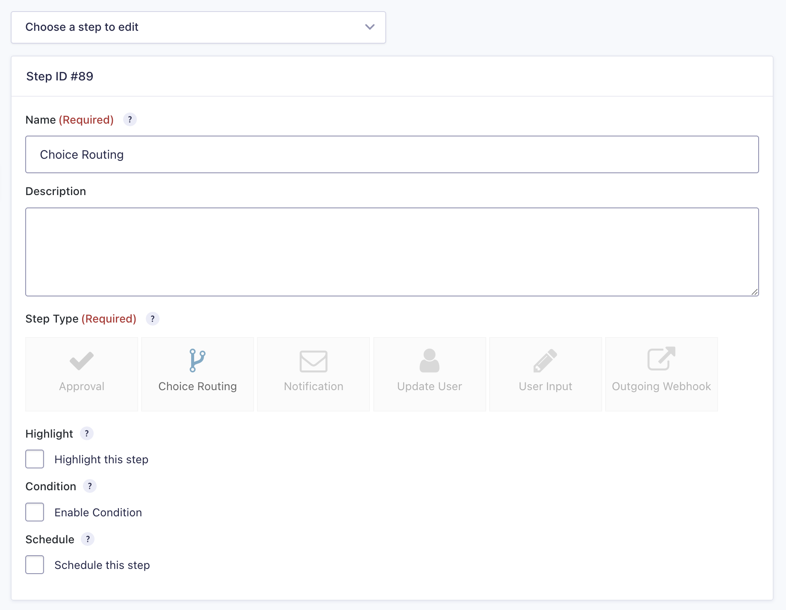The image size is (786, 610).
Task: Check the Schedule this step box
Action: pyautogui.click(x=35, y=565)
